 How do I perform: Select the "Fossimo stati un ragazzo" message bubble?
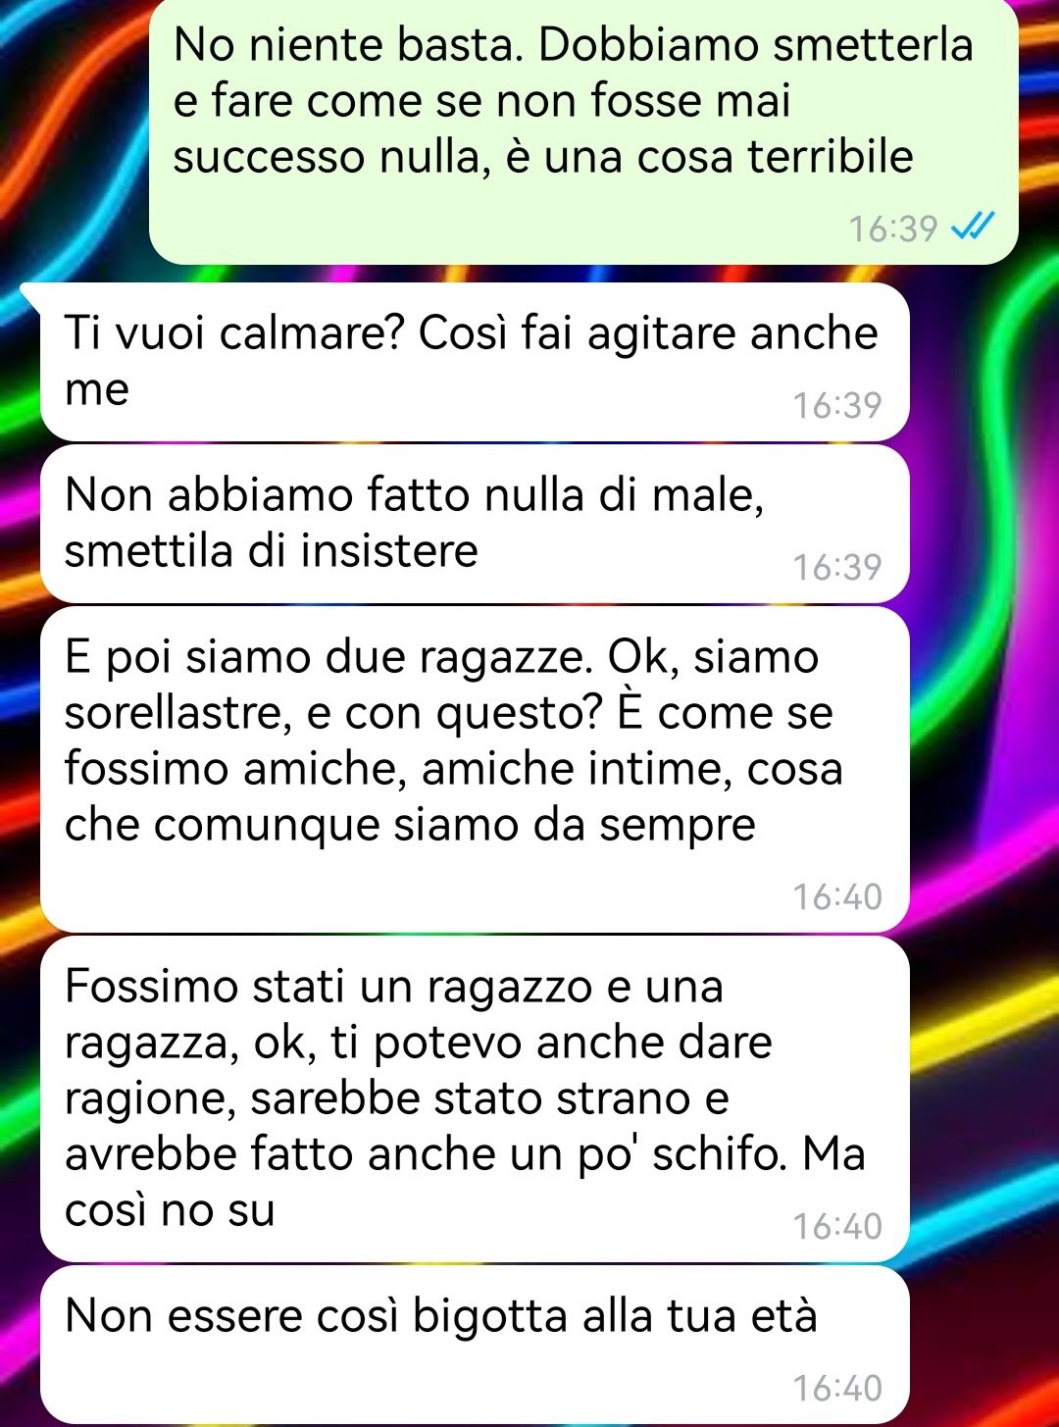tap(475, 1098)
